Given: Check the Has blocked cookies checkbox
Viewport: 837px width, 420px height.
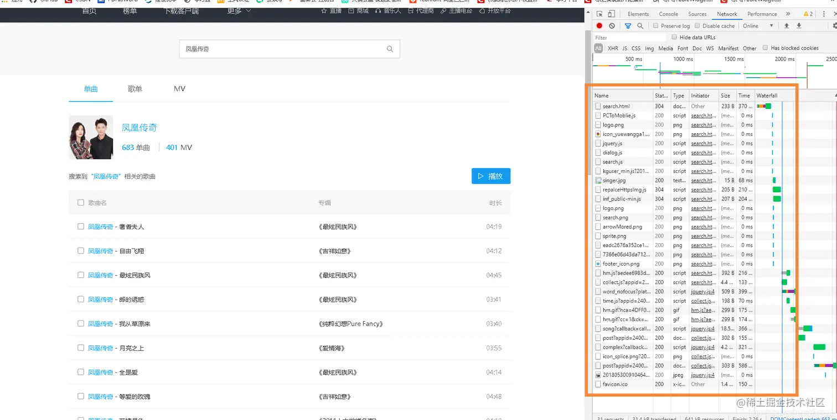Looking at the screenshot, I should (766, 48).
